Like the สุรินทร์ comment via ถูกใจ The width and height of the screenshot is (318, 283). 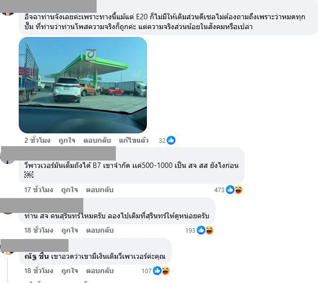[70, 230]
